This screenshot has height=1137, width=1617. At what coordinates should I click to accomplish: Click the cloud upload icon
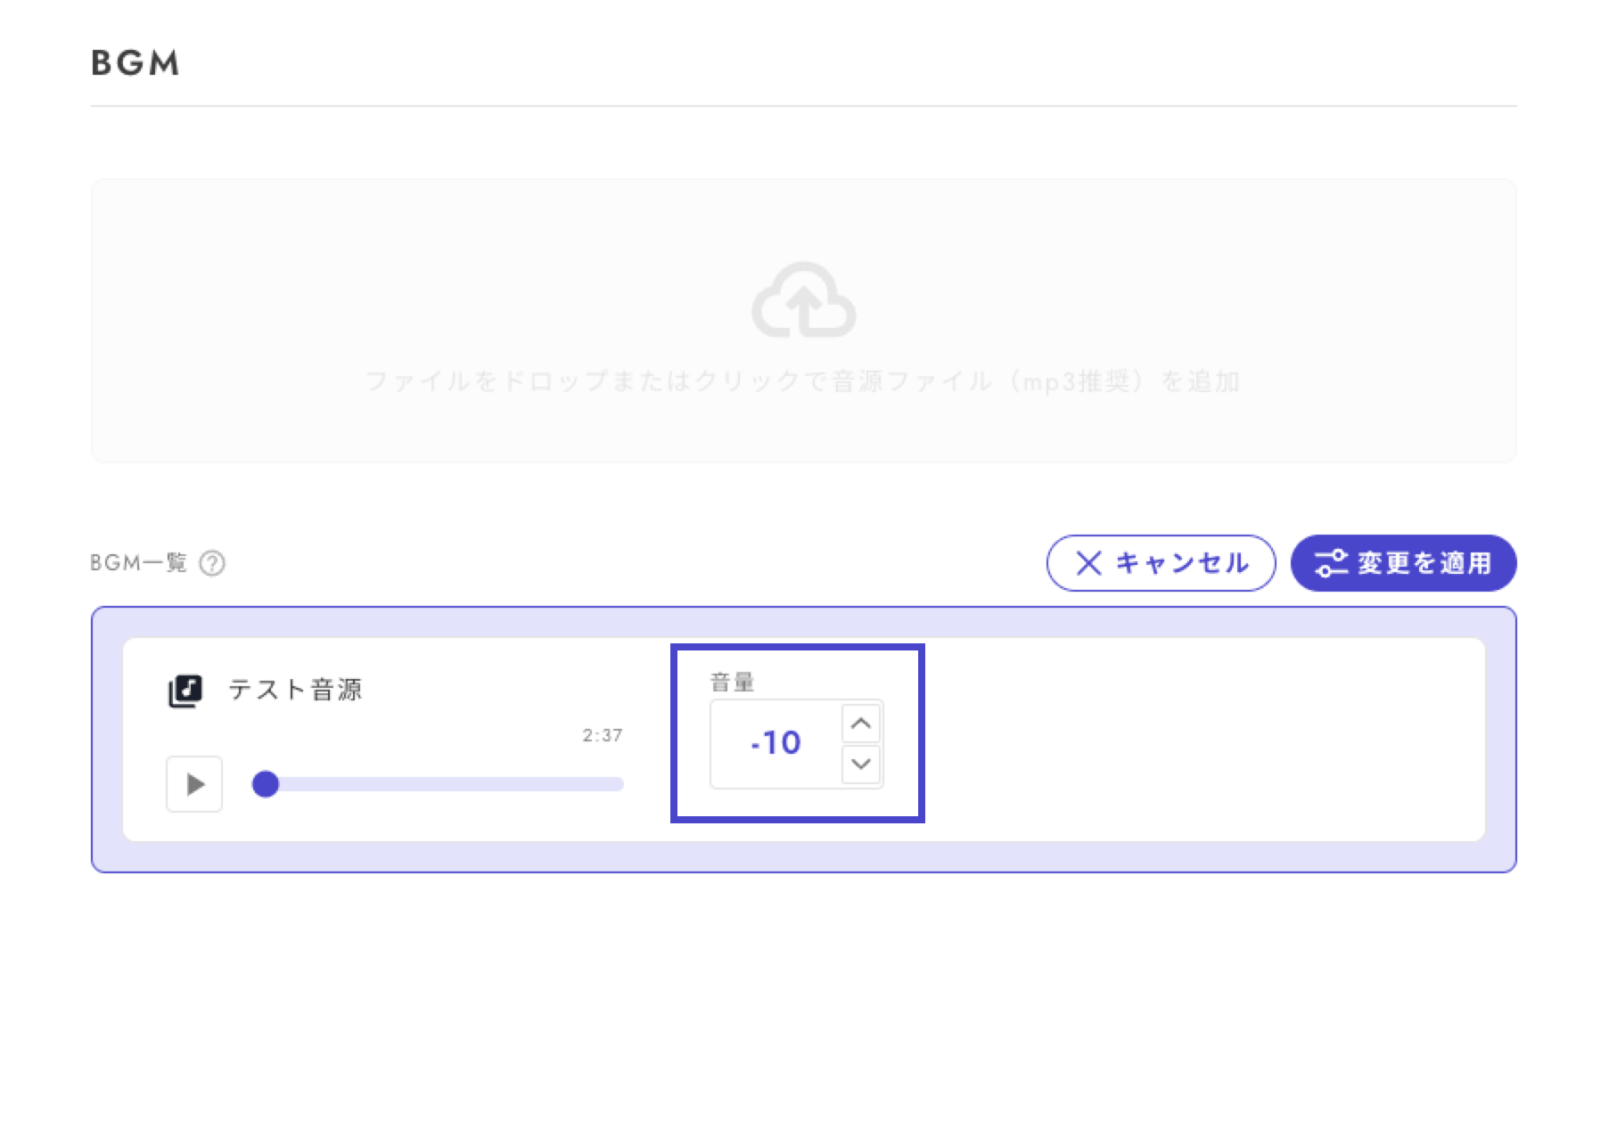pyautogui.click(x=803, y=301)
